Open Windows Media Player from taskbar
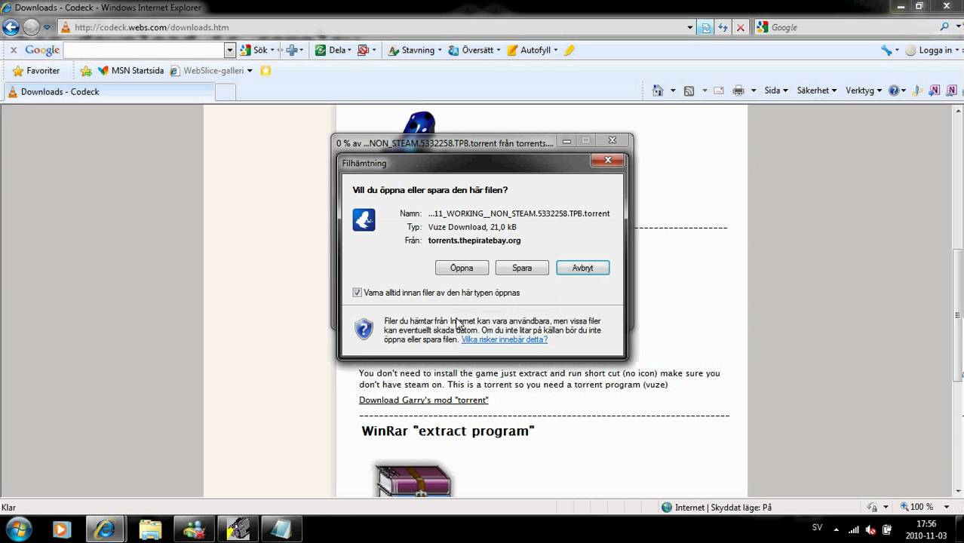 62,529
